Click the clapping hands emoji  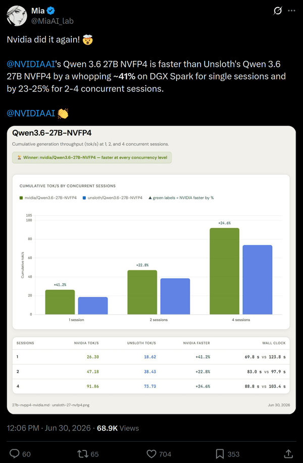(63, 113)
